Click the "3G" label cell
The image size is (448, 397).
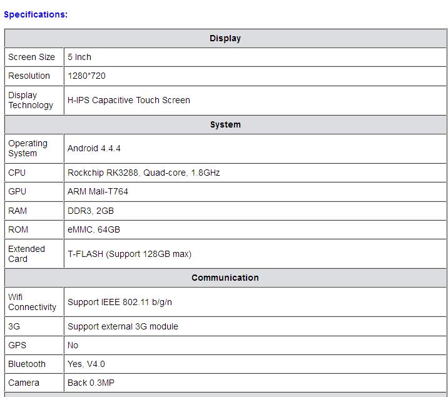pyautogui.click(x=34, y=326)
